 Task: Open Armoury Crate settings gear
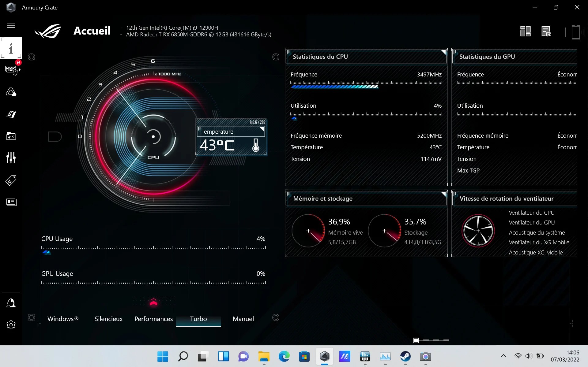(x=11, y=325)
